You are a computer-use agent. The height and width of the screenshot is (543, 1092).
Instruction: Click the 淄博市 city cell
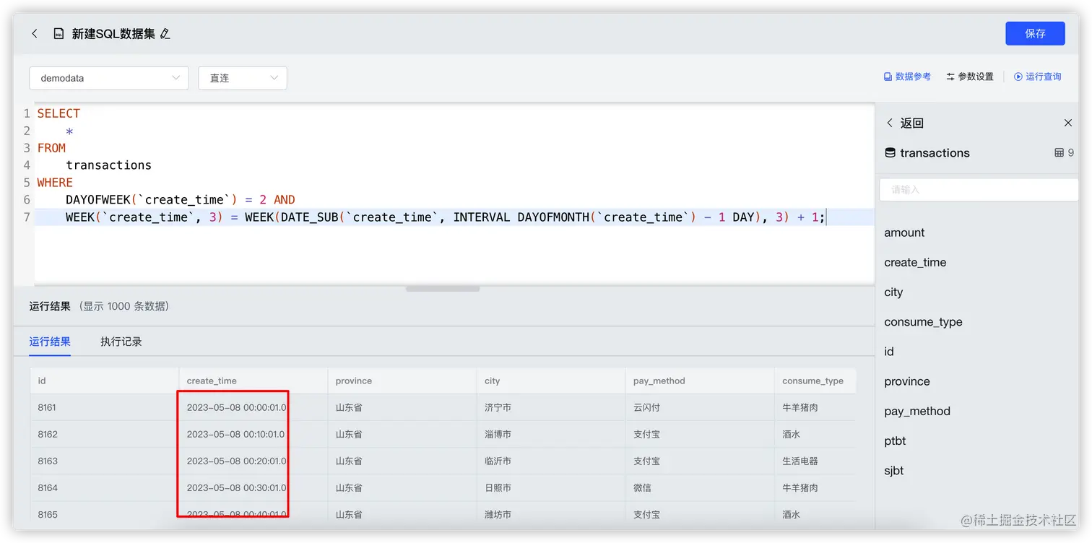click(x=551, y=434)
